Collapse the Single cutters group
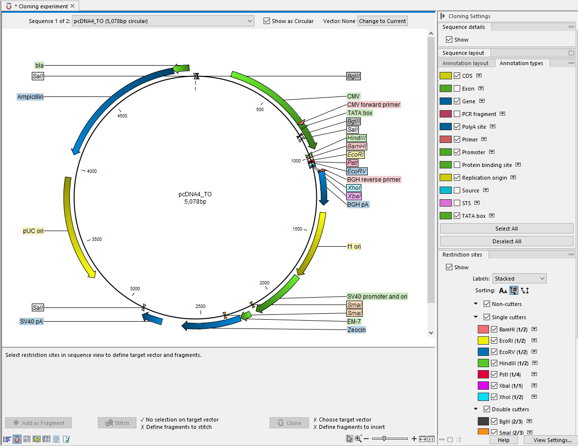 [x=476, y=317]
